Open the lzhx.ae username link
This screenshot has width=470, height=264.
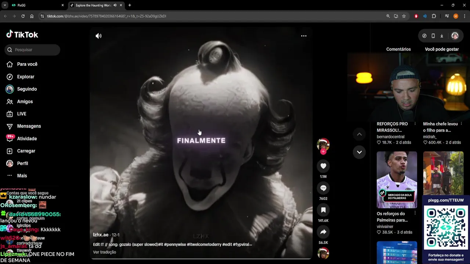[101, 235]
